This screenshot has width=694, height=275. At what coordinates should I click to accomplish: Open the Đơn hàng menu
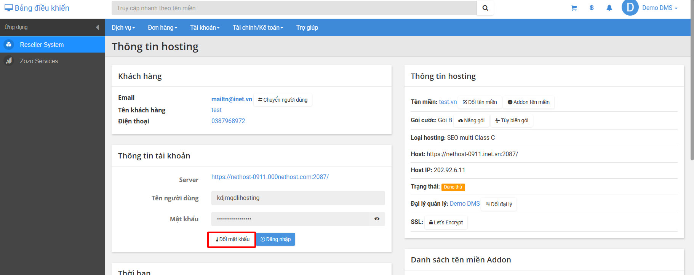(x=163, y=27)
